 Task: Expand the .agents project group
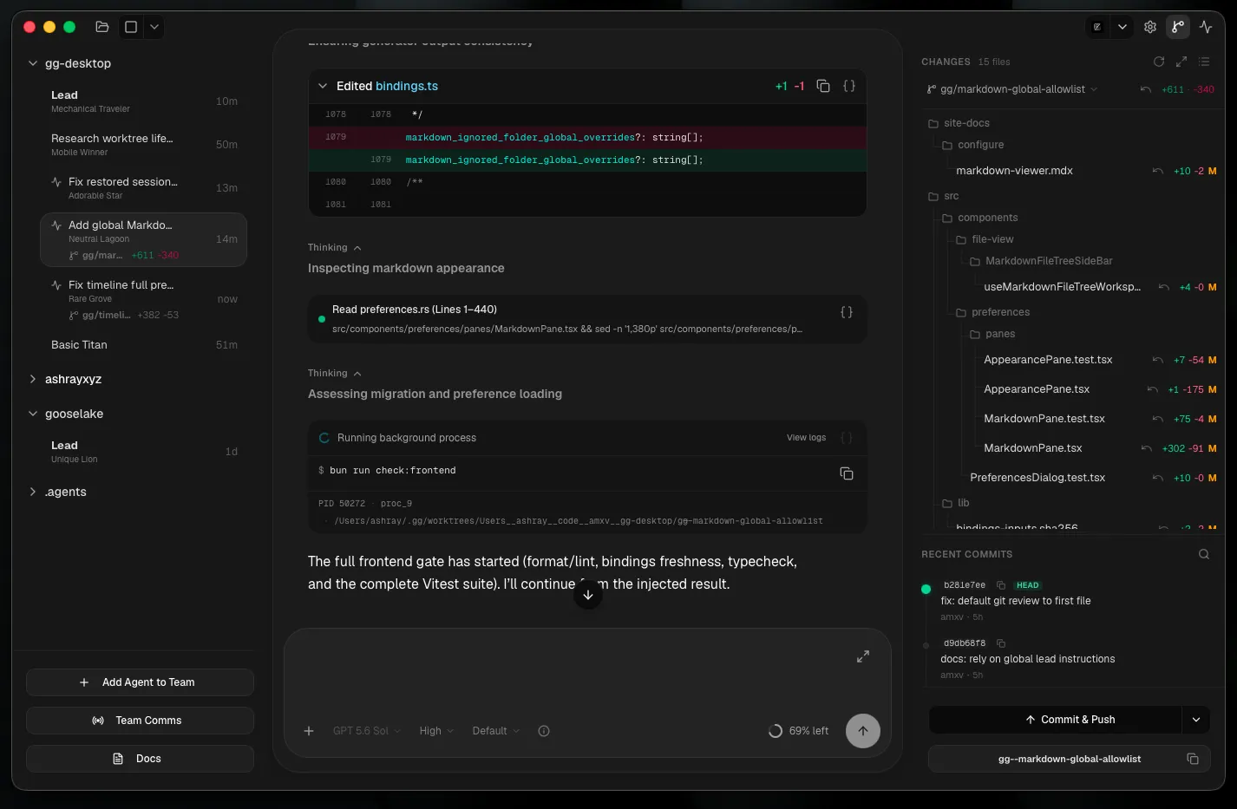33,492
